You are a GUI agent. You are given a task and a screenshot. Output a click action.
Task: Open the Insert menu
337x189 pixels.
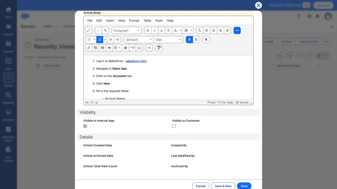tap(110, 21)
